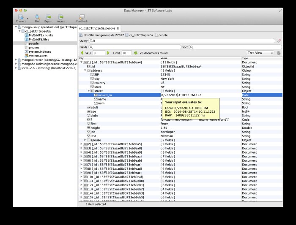Click the 'developer' job value

pyautogui.click(x=167, y=132)
